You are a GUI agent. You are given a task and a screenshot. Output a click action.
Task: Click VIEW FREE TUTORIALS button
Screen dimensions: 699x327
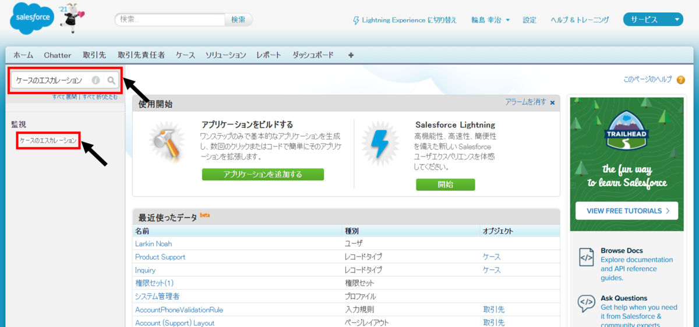coord(627,211)
